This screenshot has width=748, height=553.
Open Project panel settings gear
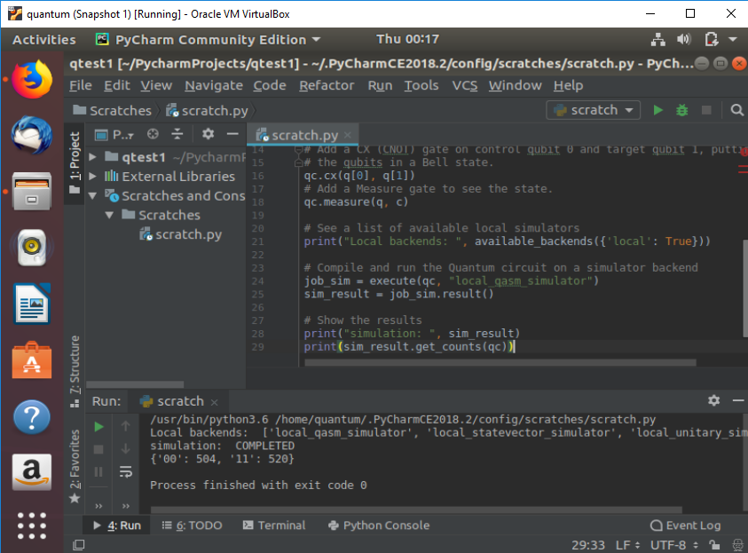click(x=208, y=134)
